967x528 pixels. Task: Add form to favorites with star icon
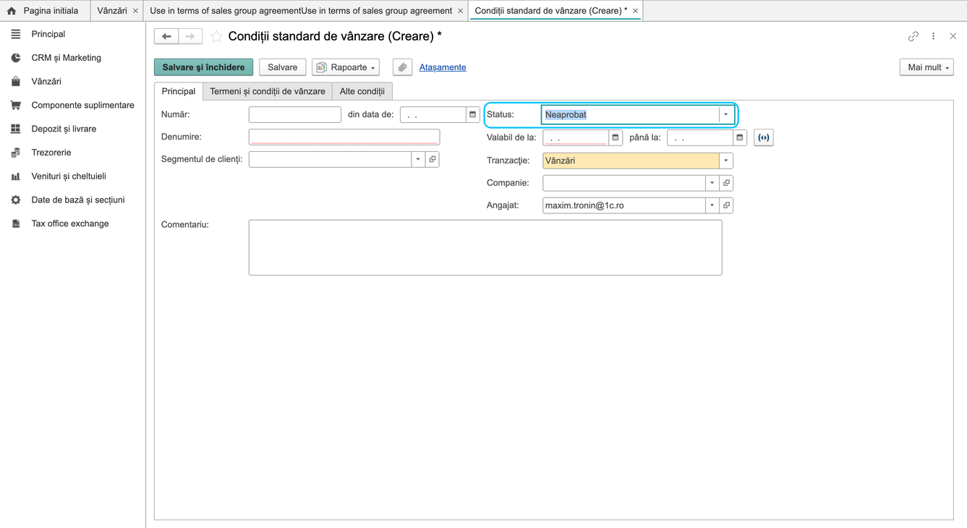pos(216,36)
